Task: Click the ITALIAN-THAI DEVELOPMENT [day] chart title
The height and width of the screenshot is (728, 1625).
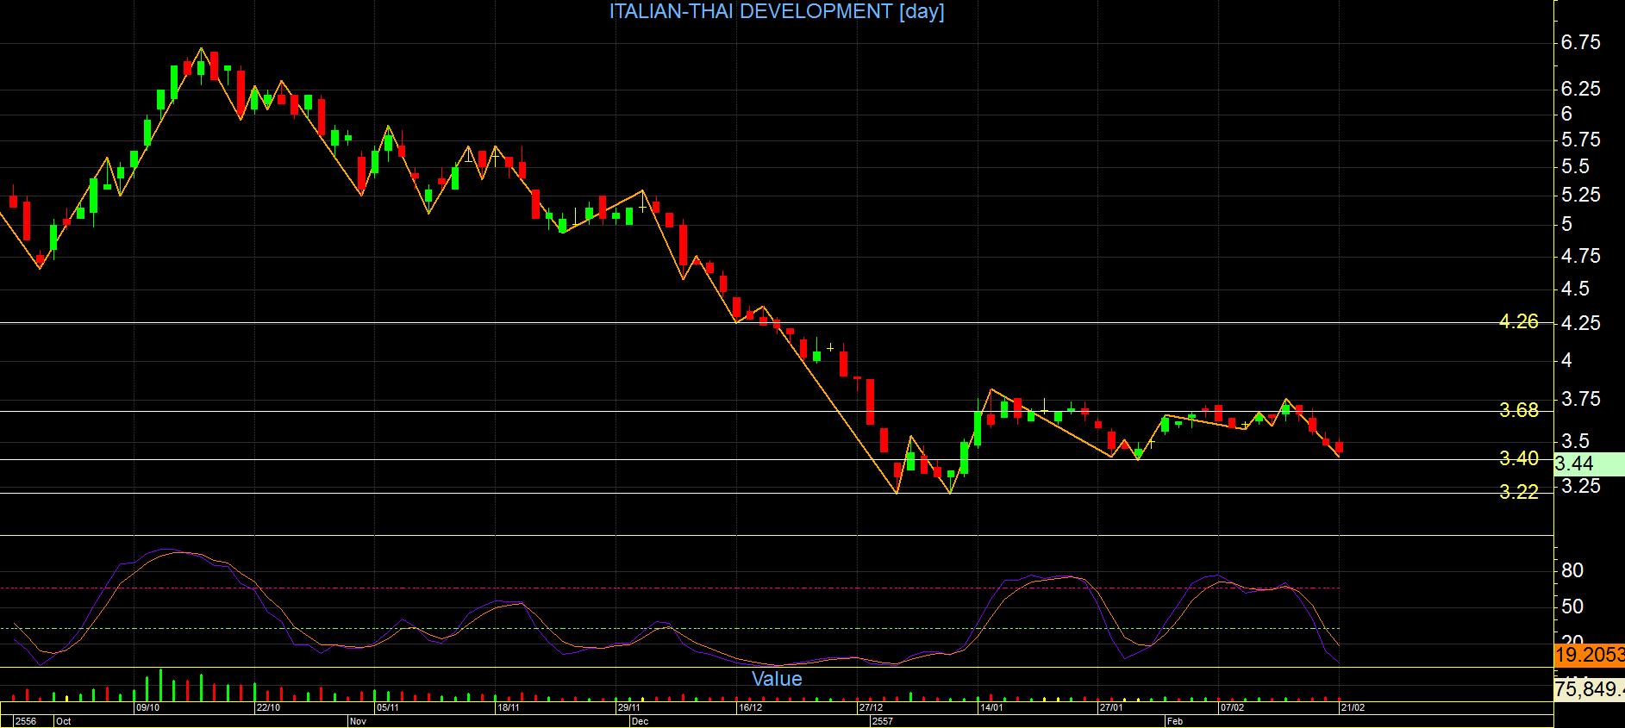Action: point(777,11)
